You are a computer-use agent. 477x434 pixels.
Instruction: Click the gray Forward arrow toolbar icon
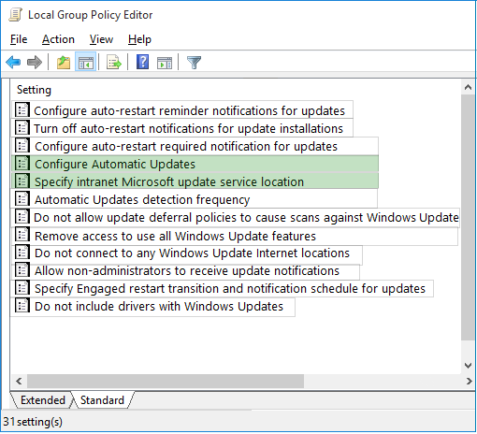click(35, 63)
